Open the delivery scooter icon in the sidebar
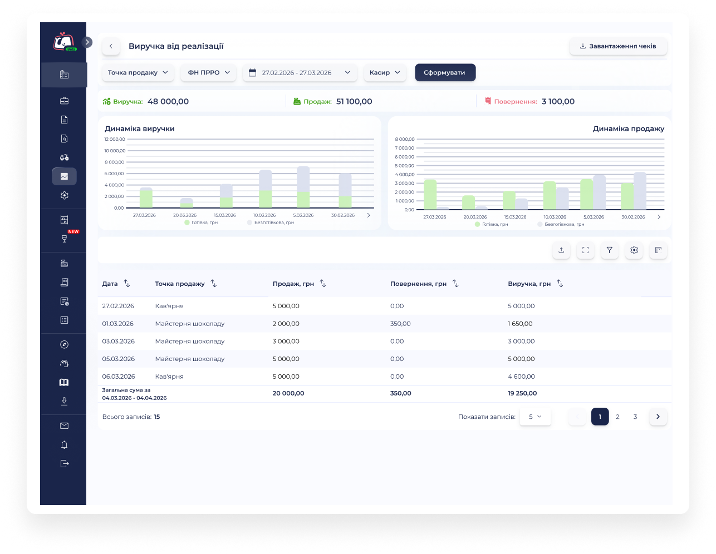 (64, 157)
